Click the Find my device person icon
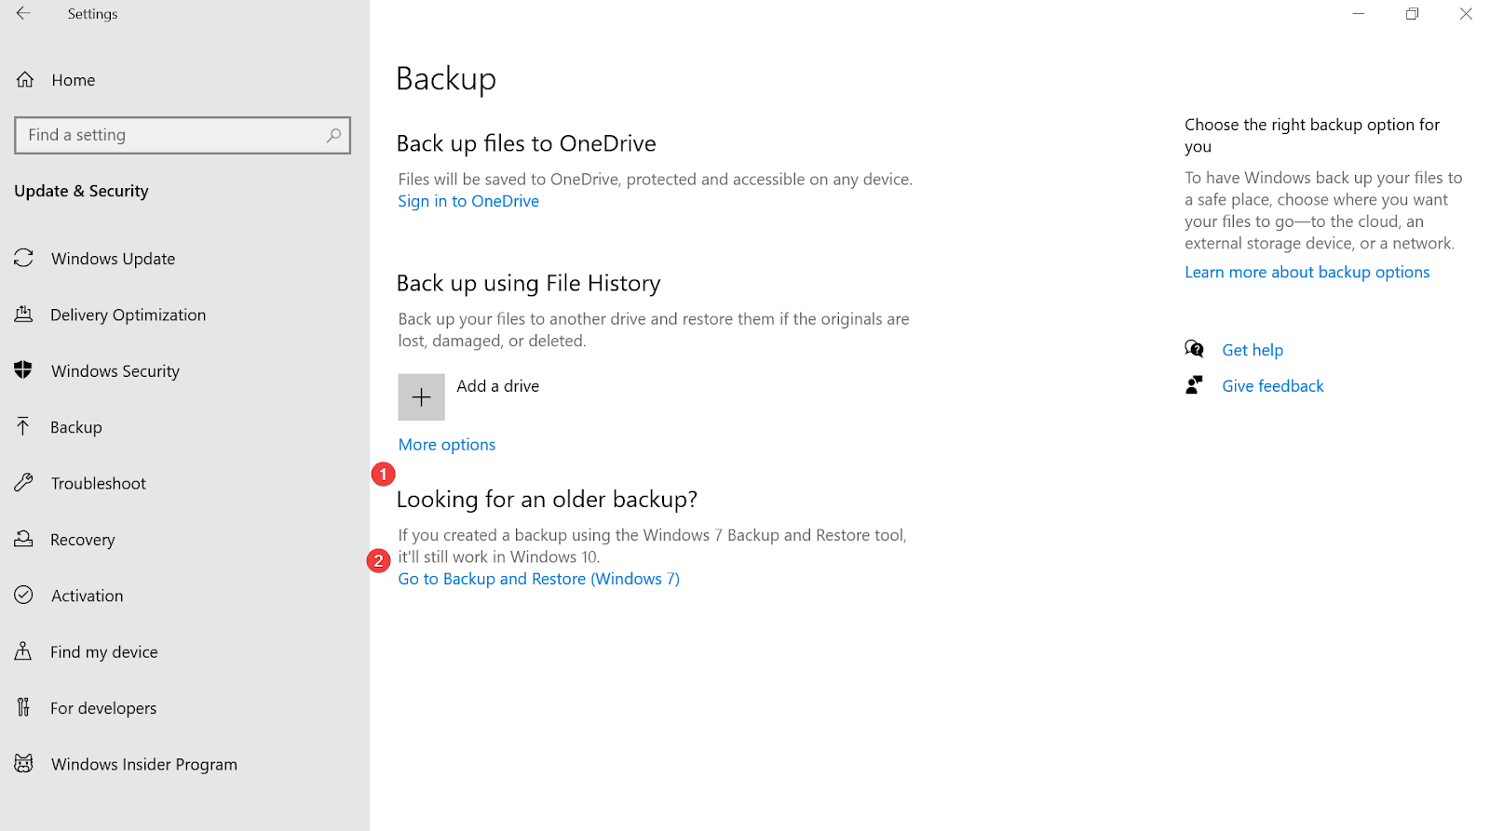Image resolution: width=1490 pixels, height=831 pixels. pyautogui.click(x=24, y=651)
